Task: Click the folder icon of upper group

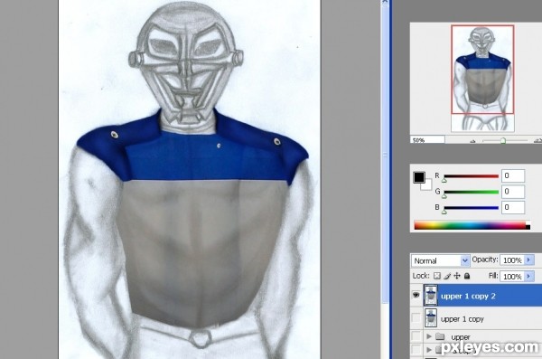Action: point(440,336)
